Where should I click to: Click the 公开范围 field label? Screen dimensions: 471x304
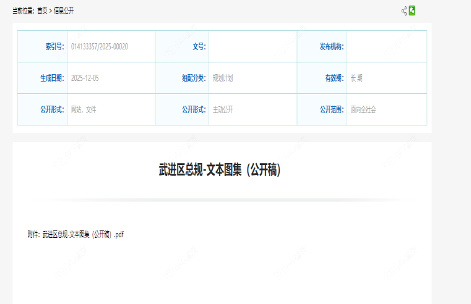point(332,109)
